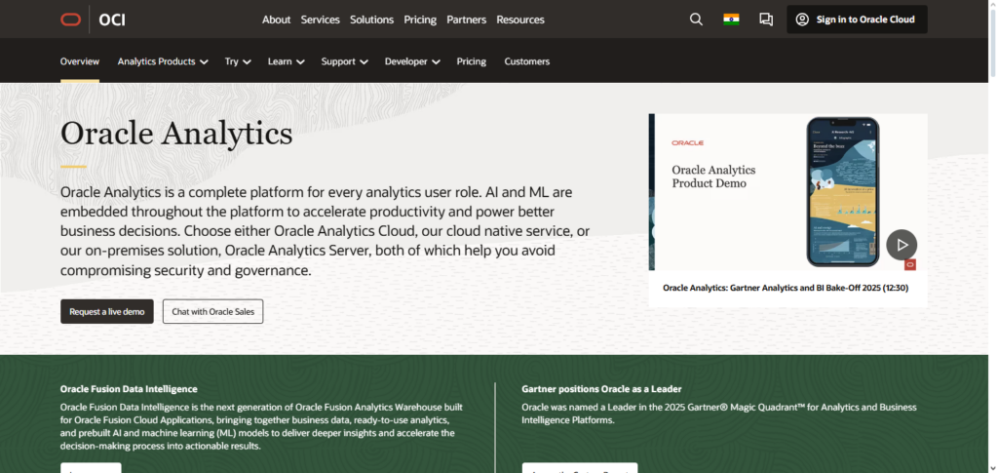Click Chat with Oracle Sales button
Image resolution: width=998 pixels, height=473 pixels.
[x=212, y=312]
